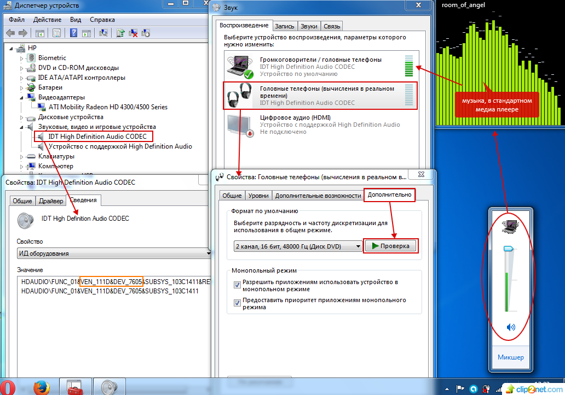Expand DVD и CD-ROM дисководы category
The image size is (565, 395).
coord(21,68)
